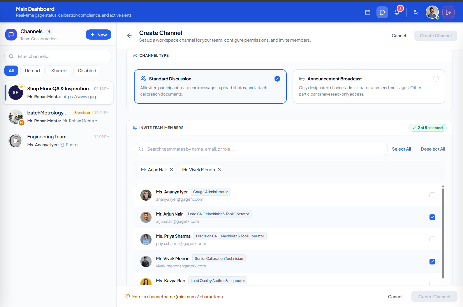Switch to the Starred filter tab
The width and height of the screenshot is (463, 307).
59,71
